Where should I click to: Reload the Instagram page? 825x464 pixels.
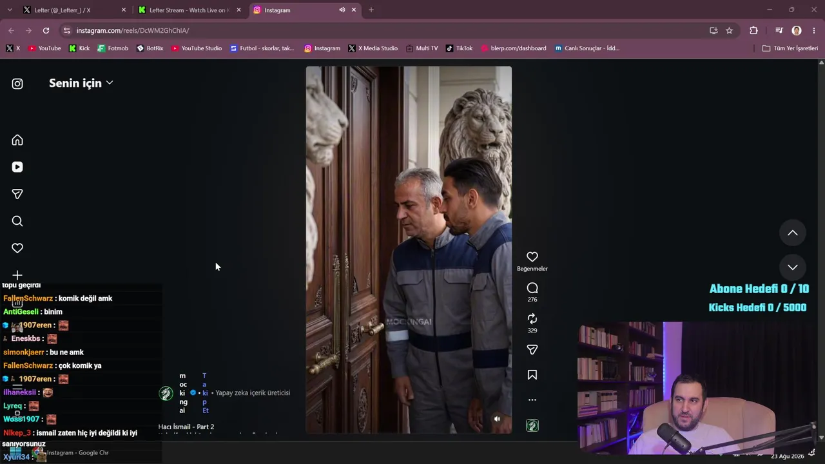[x=46, y=30]
